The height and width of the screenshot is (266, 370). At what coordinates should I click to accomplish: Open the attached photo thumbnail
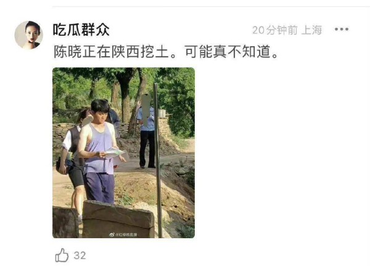(x=124, y=152)
